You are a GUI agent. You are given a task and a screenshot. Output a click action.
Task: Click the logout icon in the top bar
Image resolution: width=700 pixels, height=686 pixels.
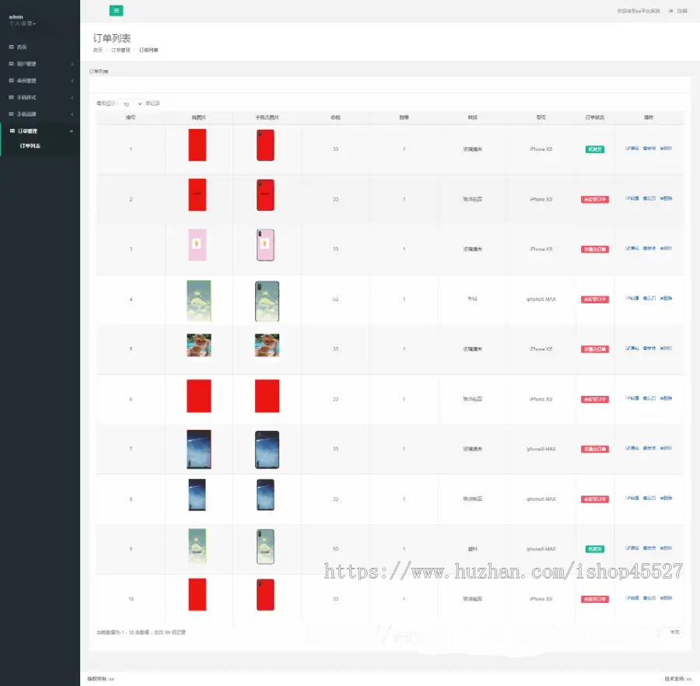click(670, 11)
